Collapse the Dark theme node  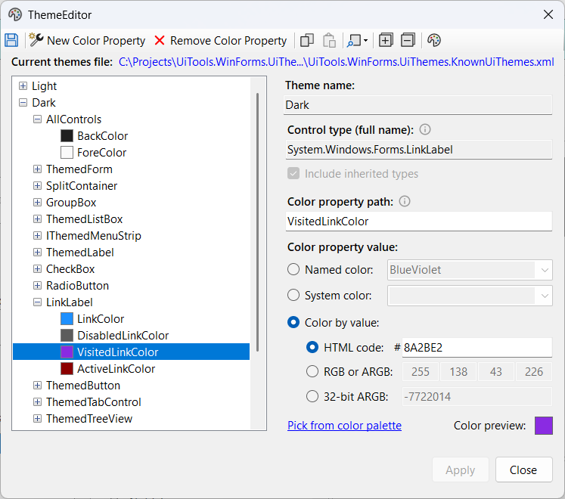click(x=23, y=103)
